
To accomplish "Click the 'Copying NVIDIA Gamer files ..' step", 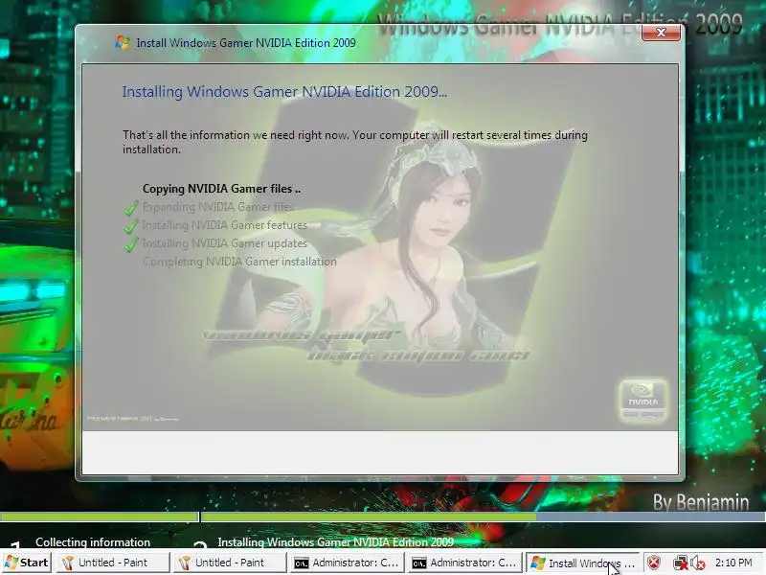I will click(x=221, y=189).
